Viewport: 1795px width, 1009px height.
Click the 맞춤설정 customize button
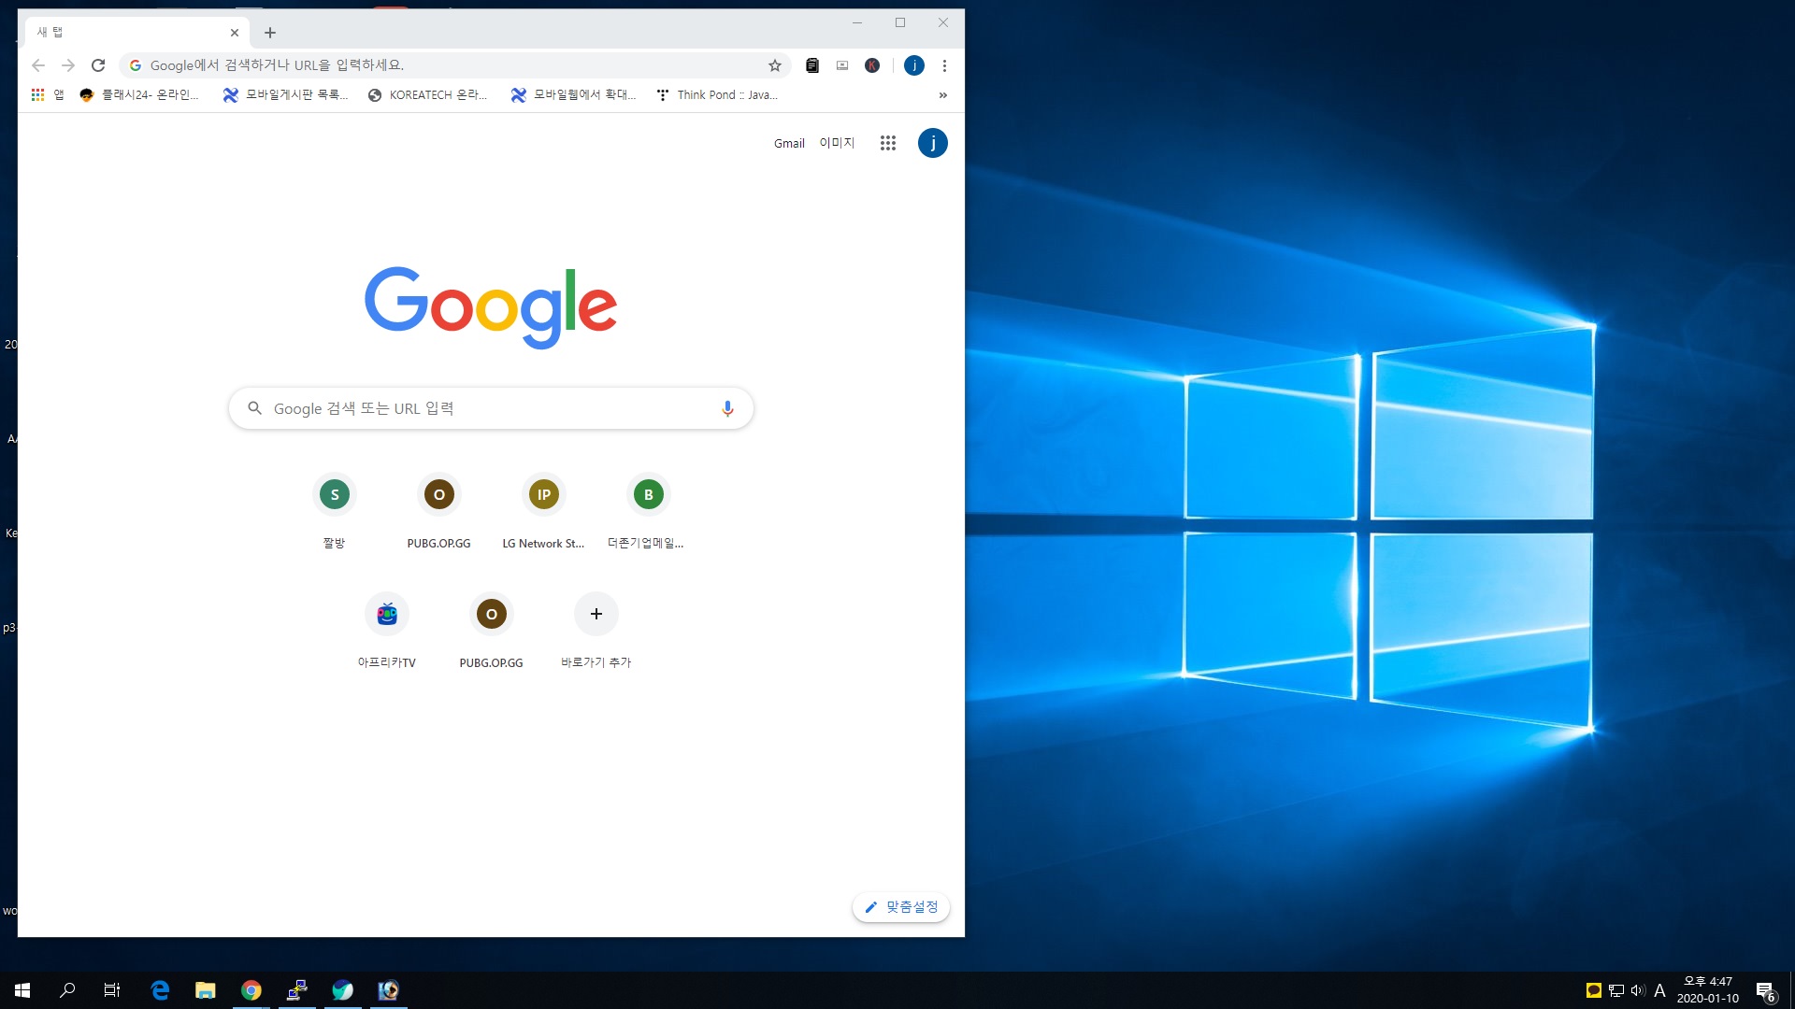click(x=901, y=907)
